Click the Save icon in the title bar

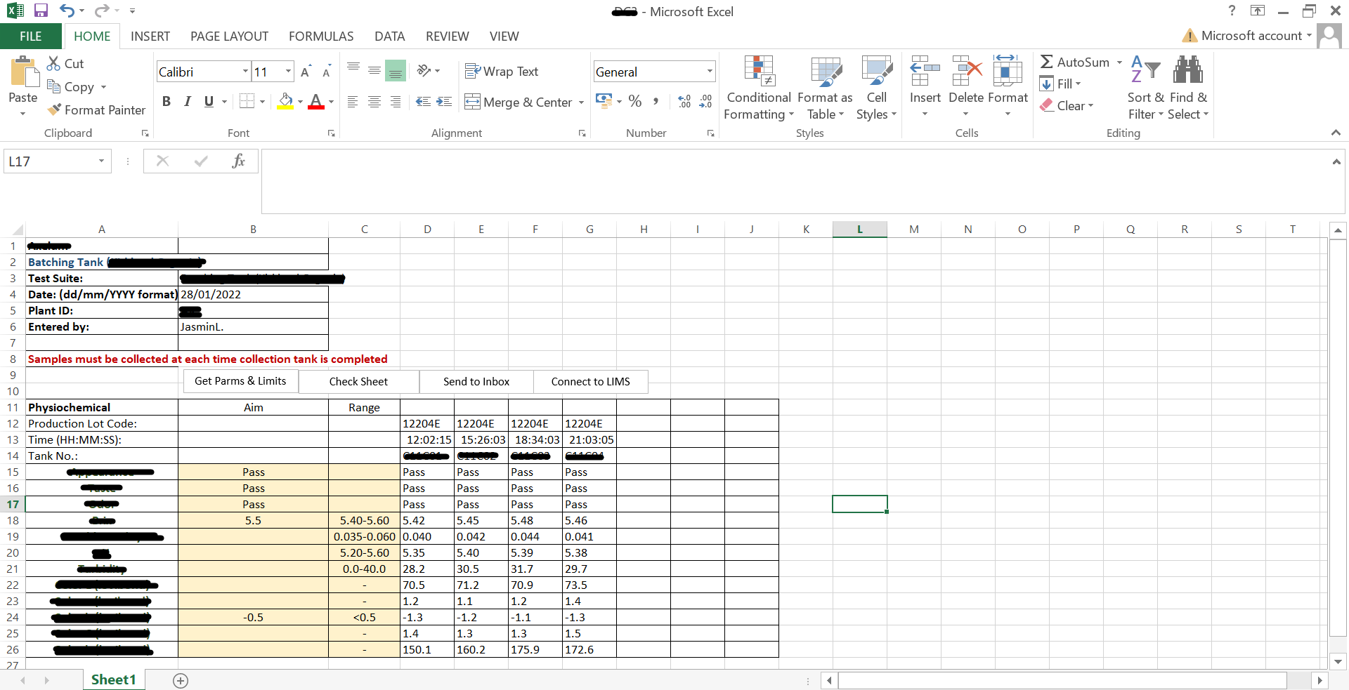pyautogui.click(x=41, y=11)
